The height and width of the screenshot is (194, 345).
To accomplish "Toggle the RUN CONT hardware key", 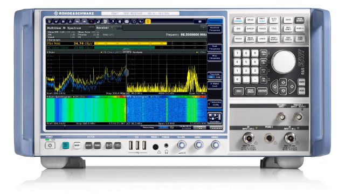I will click(x=300, y=39).
